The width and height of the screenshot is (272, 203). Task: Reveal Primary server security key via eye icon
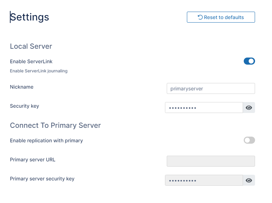coord(249,180)
